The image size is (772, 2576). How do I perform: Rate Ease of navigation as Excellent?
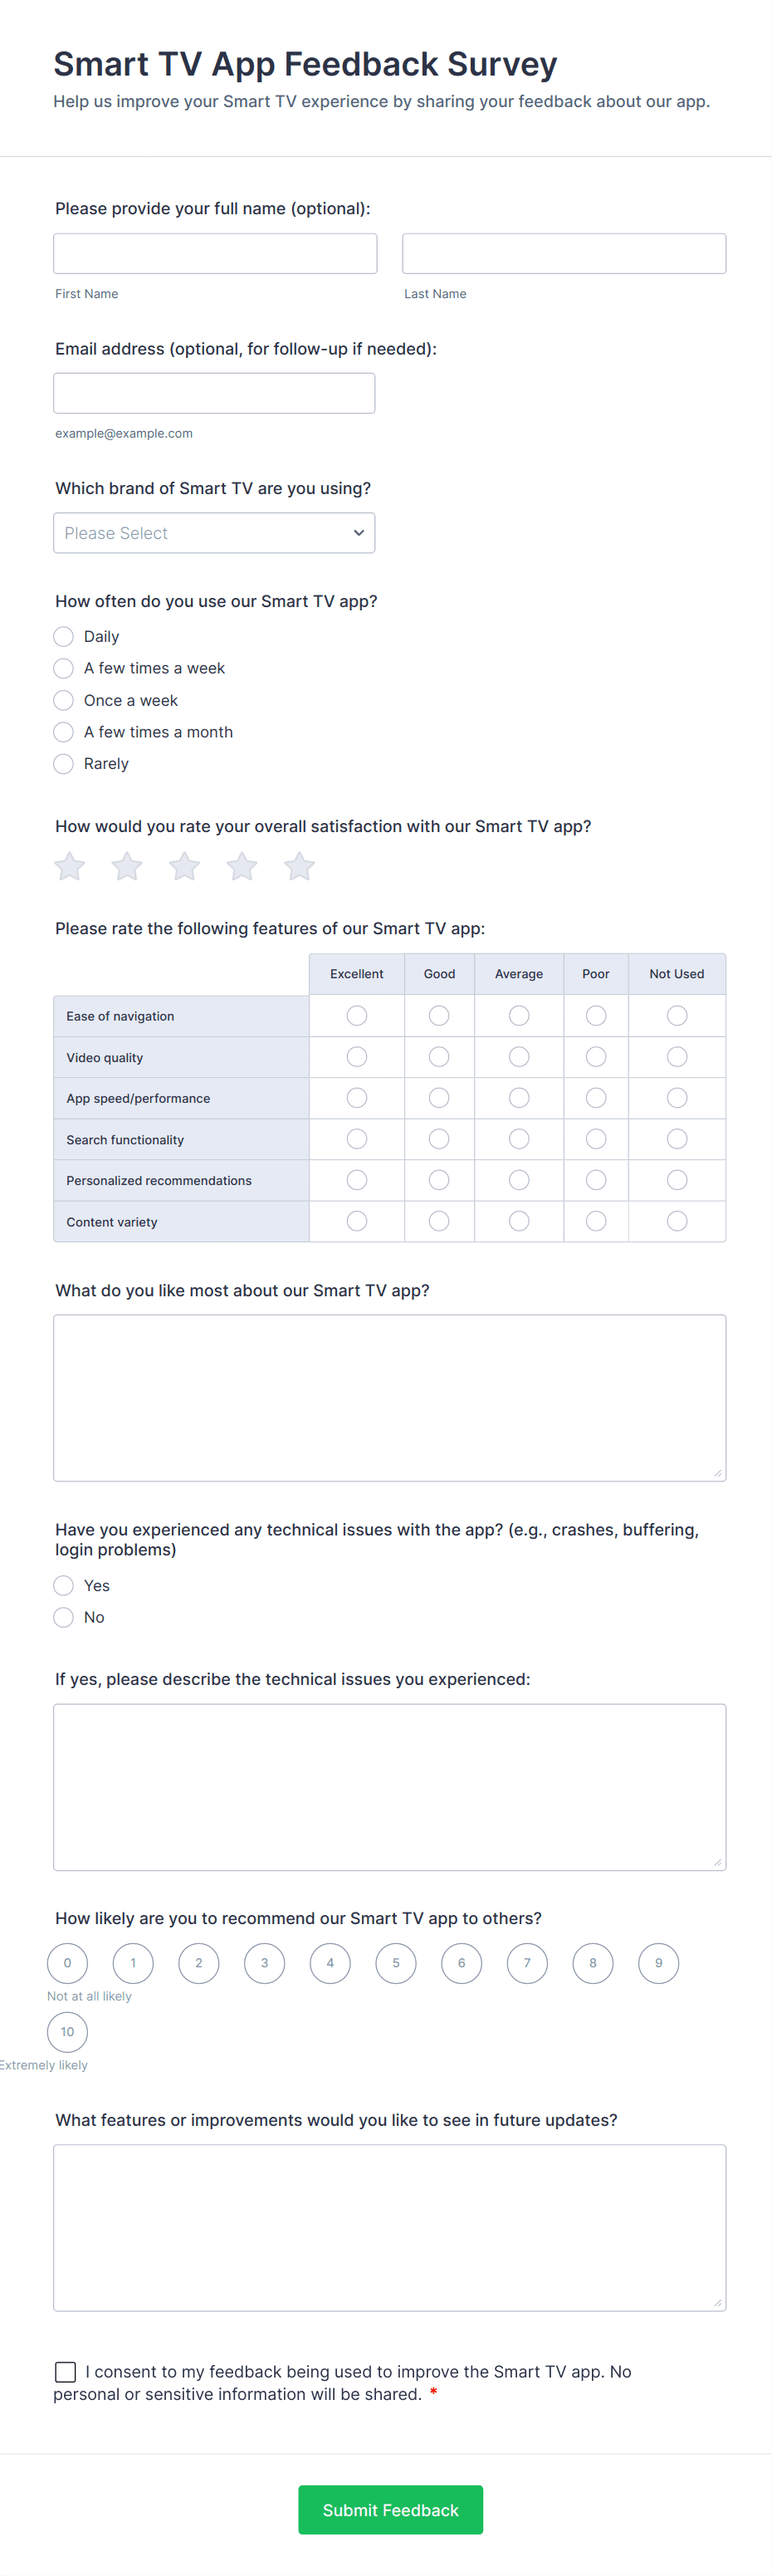pos(357,1015)
